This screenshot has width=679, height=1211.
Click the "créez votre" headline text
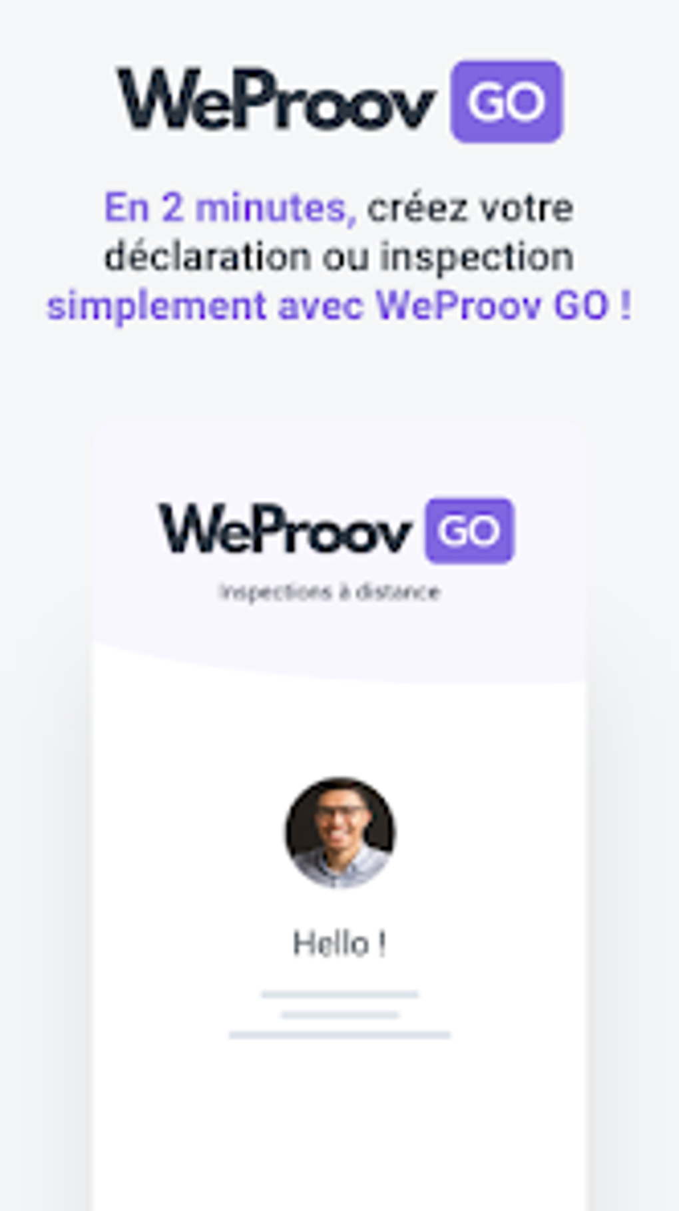click(470, 208)
